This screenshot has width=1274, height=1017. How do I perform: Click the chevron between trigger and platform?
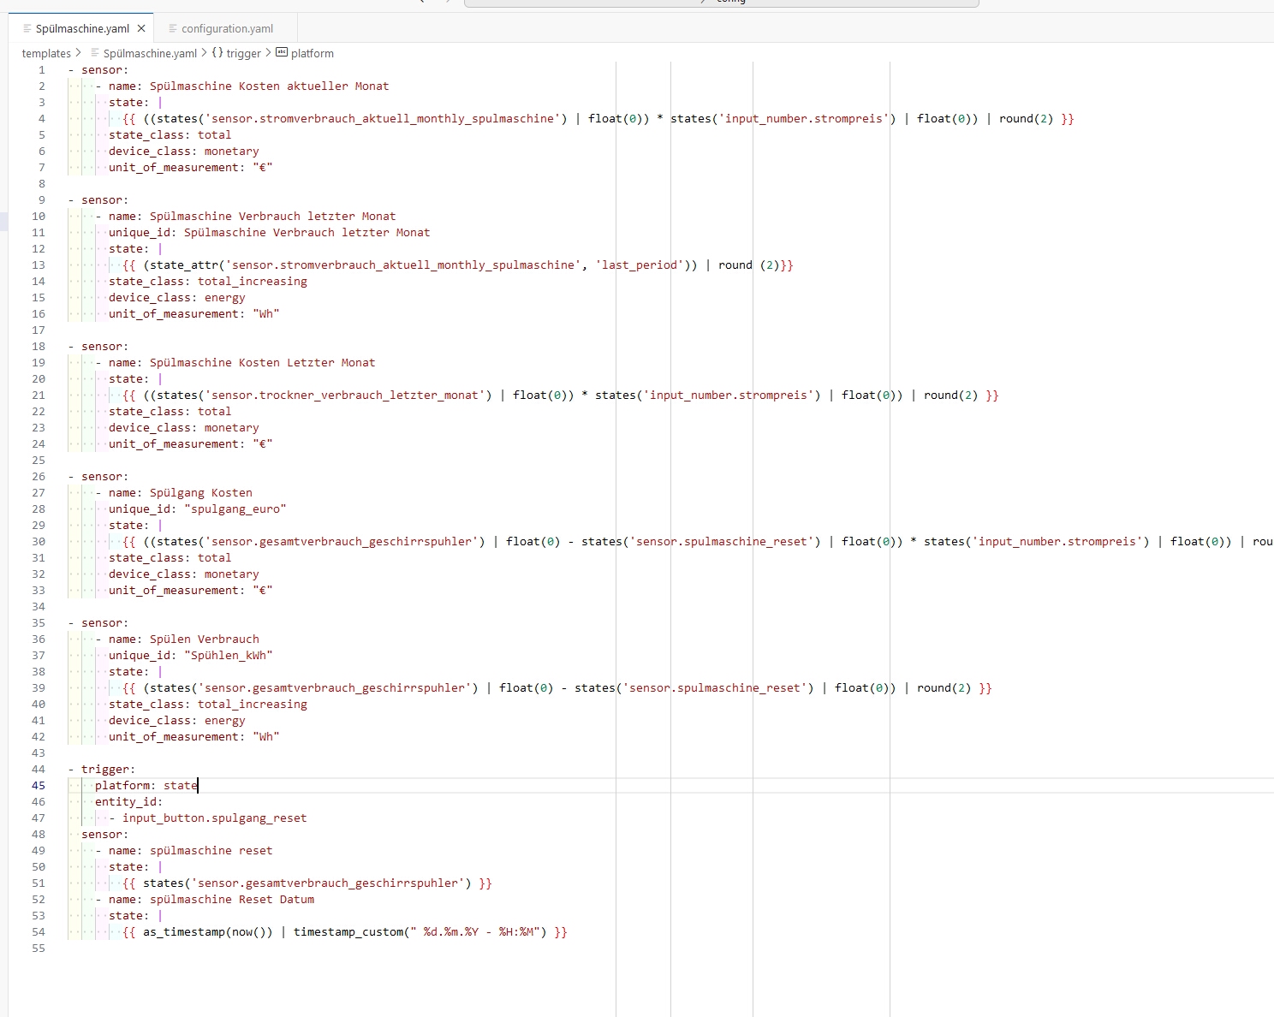click(x=268, y=53)
